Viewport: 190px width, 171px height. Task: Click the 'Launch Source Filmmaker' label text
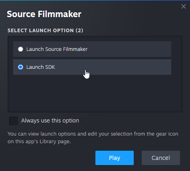point(57,49)
